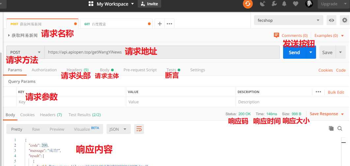Toggle line wrap icon in response
This screenshot has height=166, width=350.
click(139, 129)
